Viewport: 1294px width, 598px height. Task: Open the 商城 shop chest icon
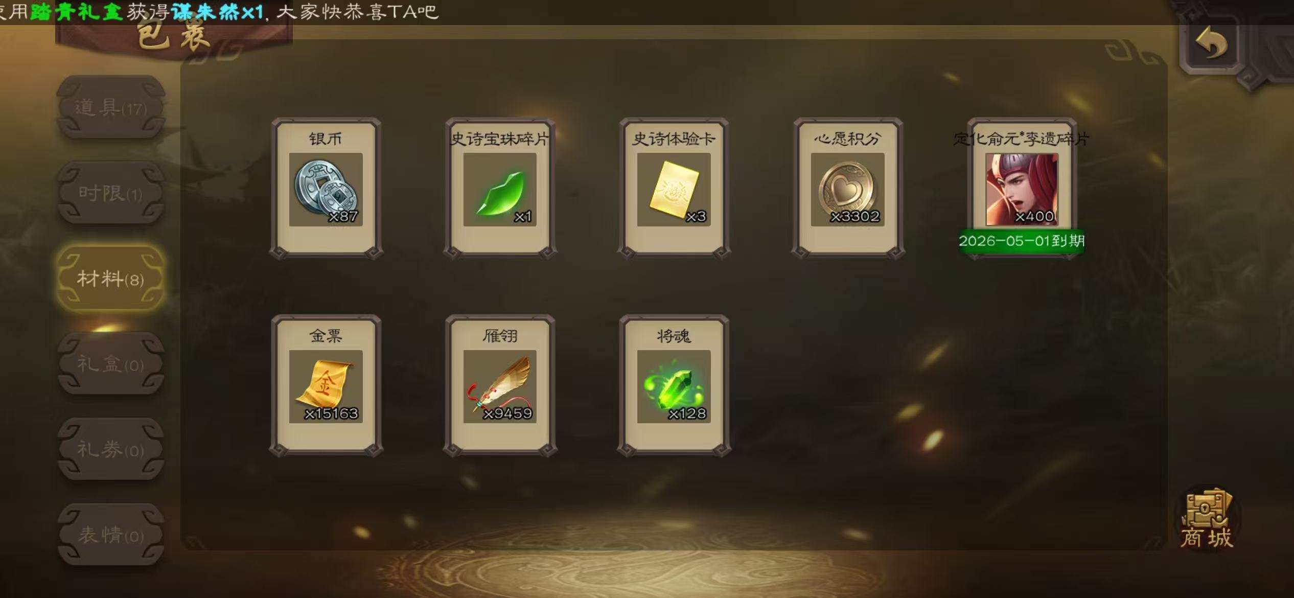1207,518
